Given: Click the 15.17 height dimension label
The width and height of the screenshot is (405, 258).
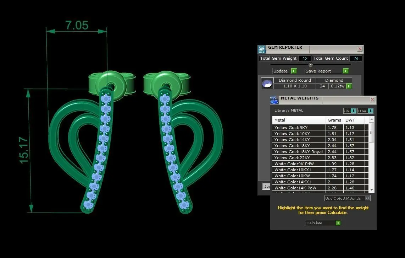Looking at the screenshot, I should tap(23, 150).
